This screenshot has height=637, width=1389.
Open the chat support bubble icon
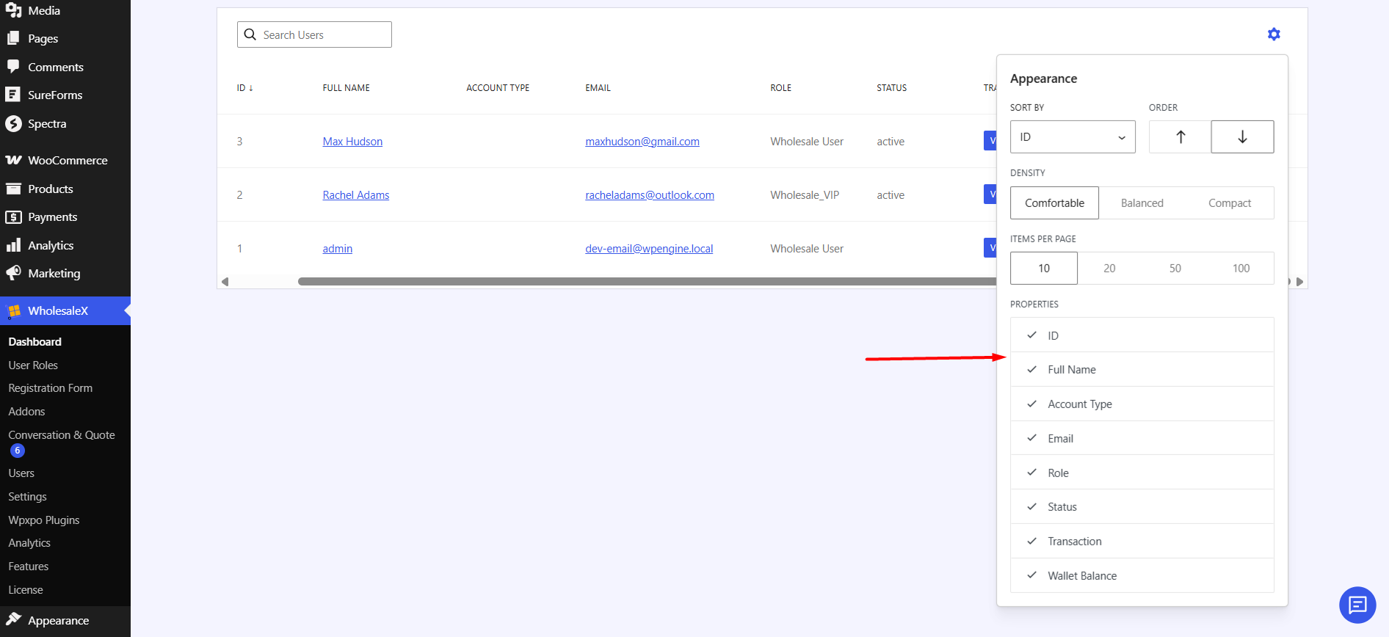click(1357, 605)
